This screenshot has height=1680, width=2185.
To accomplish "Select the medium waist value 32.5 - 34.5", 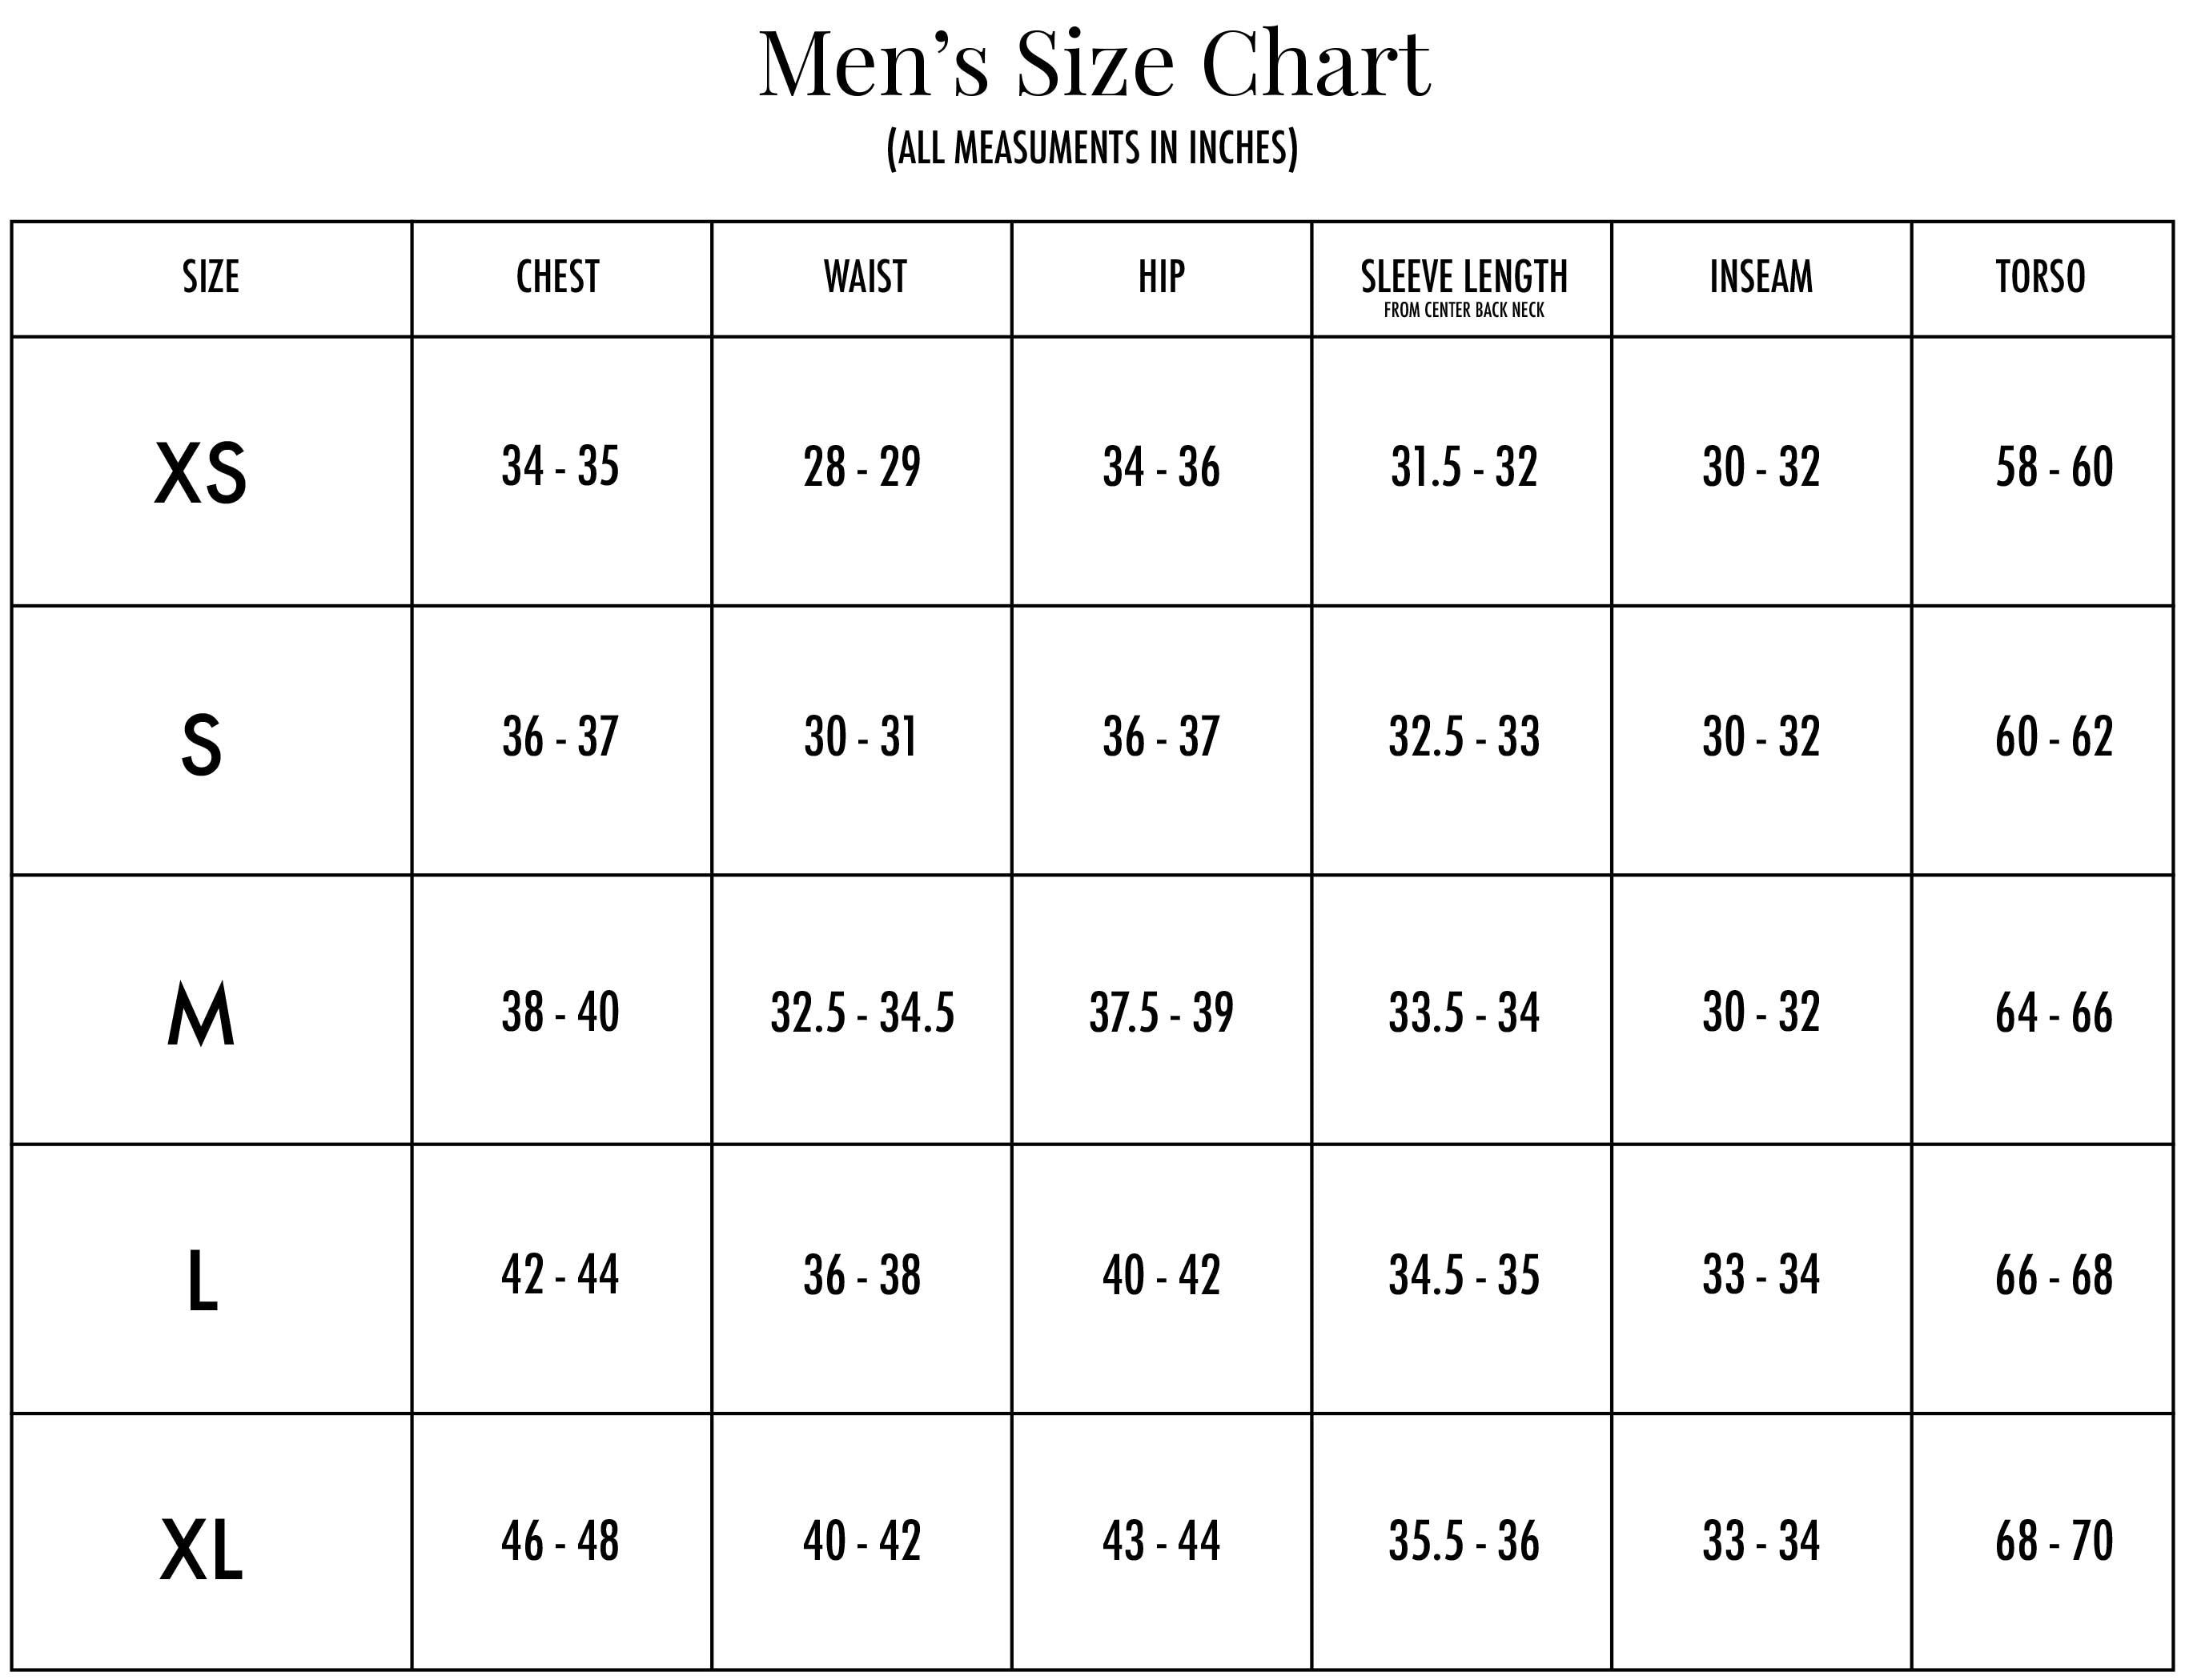I will click(x=862, y=1013).
